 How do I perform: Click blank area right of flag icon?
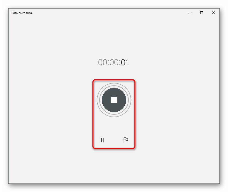pos(168,140)
